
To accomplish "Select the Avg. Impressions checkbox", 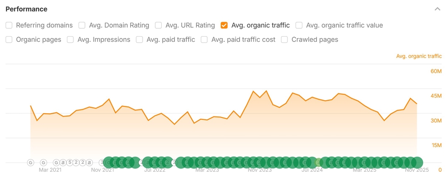I will [x=70, y=39].
